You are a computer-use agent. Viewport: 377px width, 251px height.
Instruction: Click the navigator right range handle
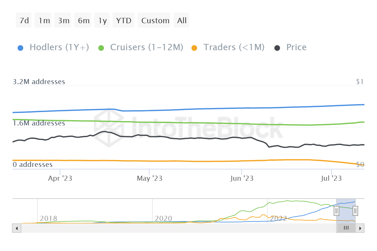click(355, 211)
